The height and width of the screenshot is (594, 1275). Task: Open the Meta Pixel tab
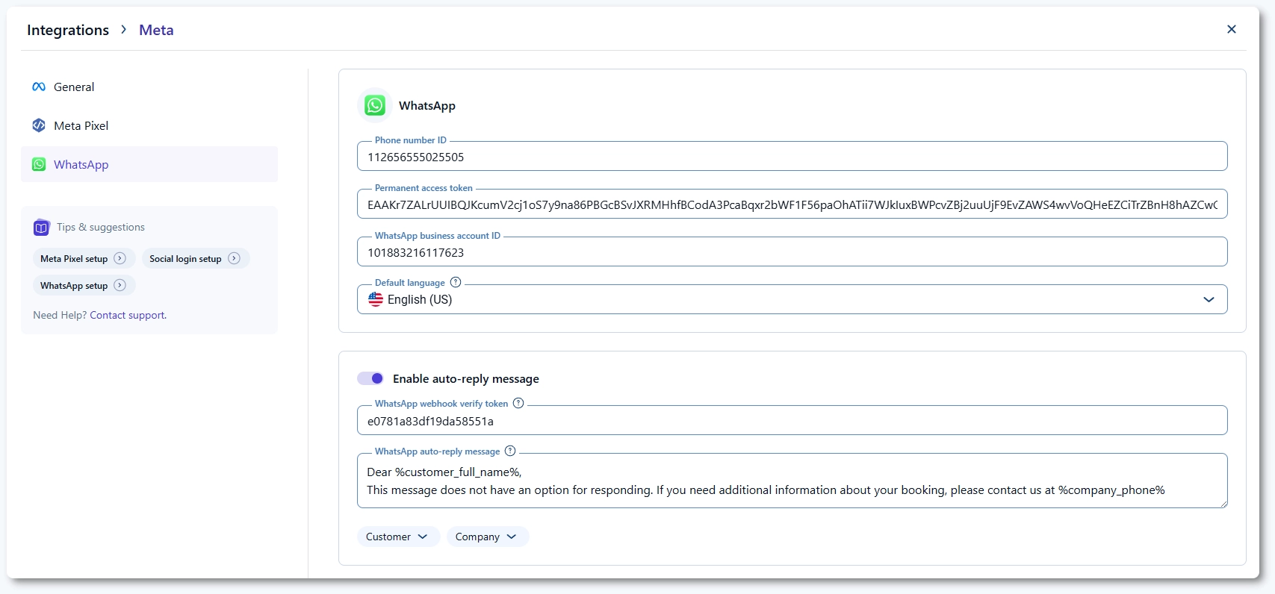81,126
